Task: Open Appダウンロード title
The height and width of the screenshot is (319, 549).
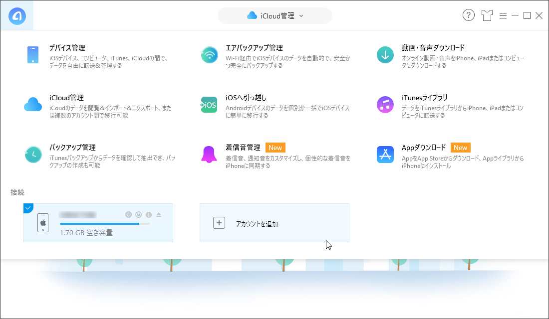Action: coord(424,148)
